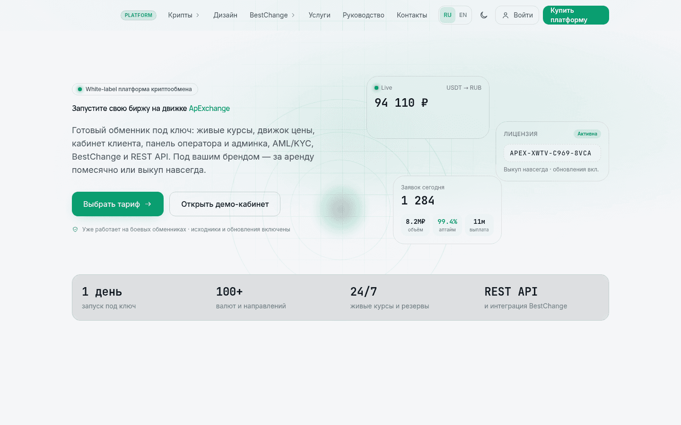Viewport: 681px width, 425px height.
Task: Click the arrow icon on Выбрать тариф
Action: (x=148, y=204)
